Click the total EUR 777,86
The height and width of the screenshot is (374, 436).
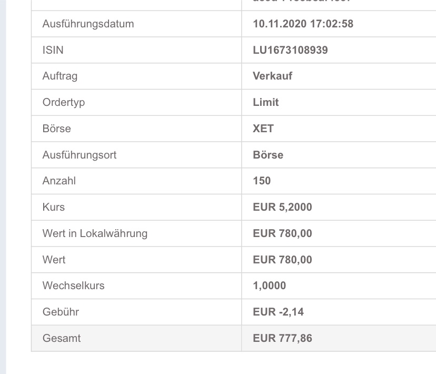282,338
